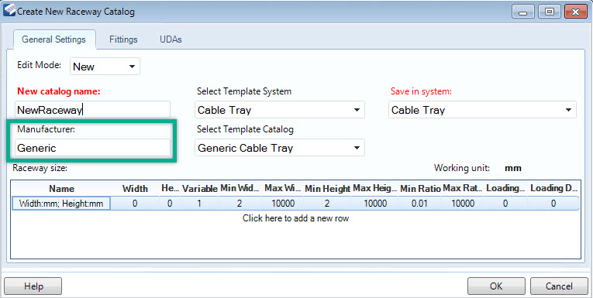This screenshot has width=593, height=298.
Task: Click the Min Height column header
Action: 327,188
